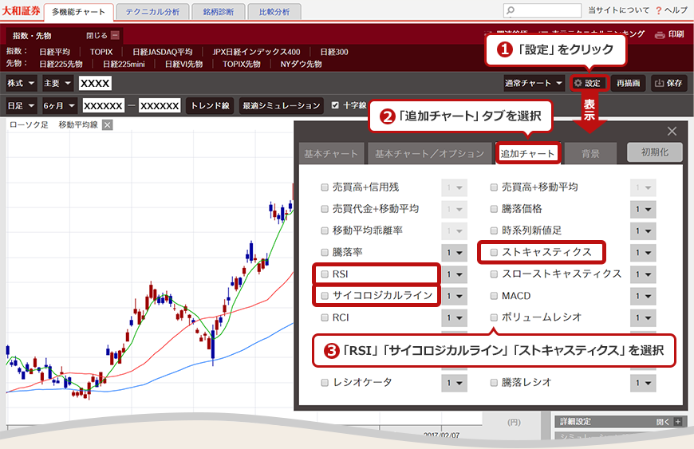
Task: Click the XXXX stock code field
Action: pos(95,83)
